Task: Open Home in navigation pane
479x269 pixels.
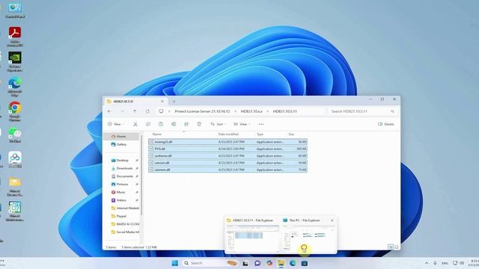Action: click(121, 136)
